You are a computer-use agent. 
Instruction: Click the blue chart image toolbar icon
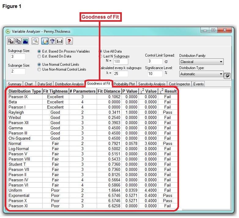pos(25,41)
